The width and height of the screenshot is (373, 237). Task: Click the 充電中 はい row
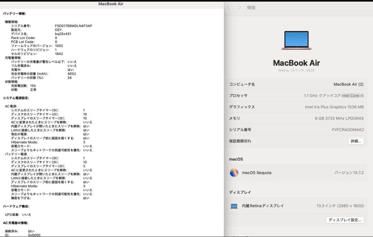42,70
